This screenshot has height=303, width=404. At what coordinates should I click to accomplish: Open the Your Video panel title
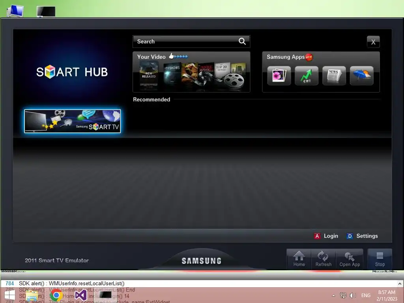[151, 57]
